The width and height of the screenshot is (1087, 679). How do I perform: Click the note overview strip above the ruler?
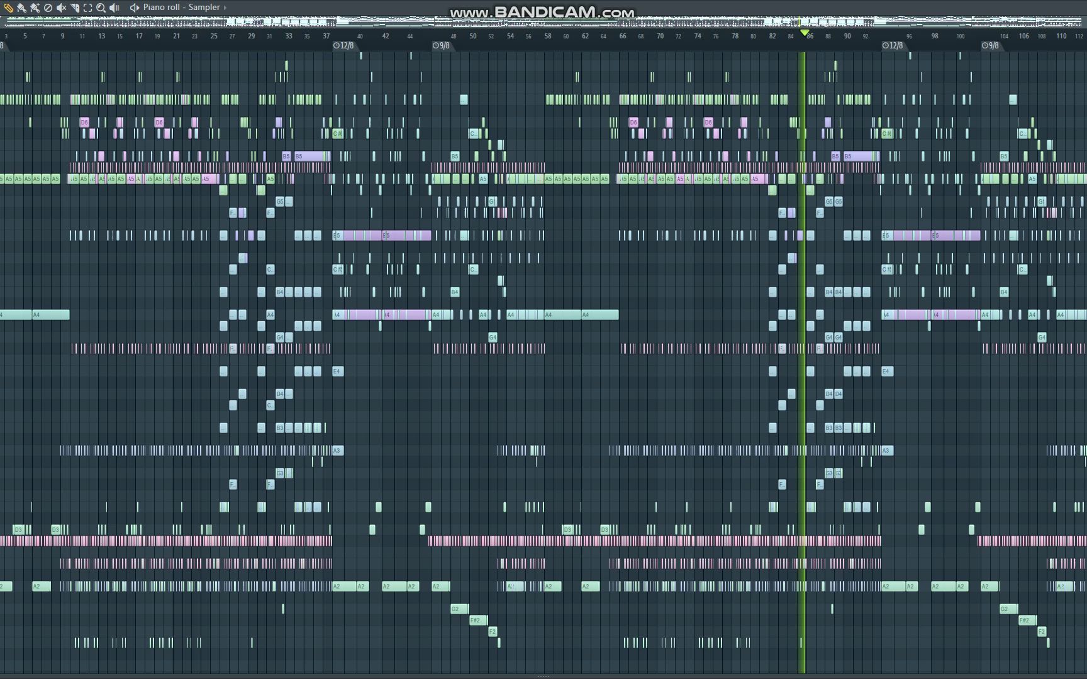coord(543,23)
